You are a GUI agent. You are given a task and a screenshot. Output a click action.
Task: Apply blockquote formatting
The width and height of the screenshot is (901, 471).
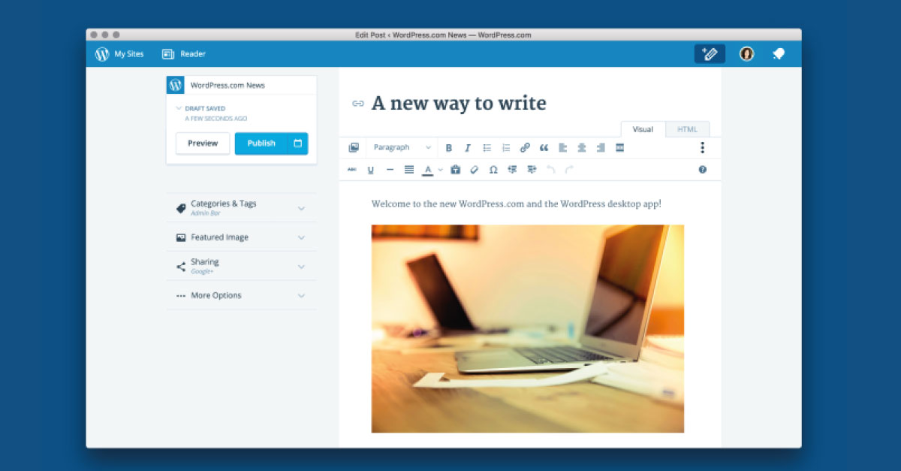544,148
